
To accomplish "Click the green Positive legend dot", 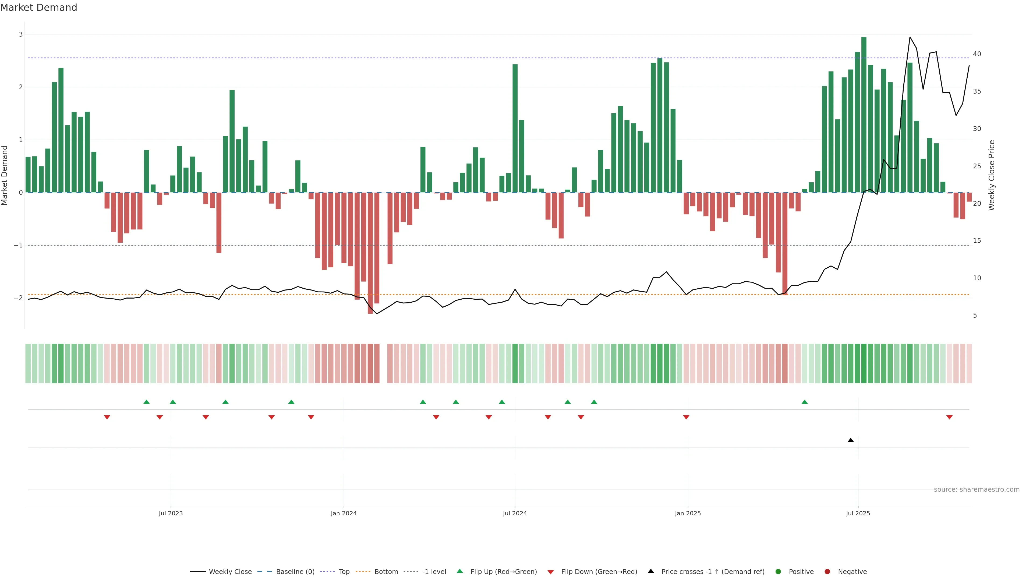I will (778, 572).
